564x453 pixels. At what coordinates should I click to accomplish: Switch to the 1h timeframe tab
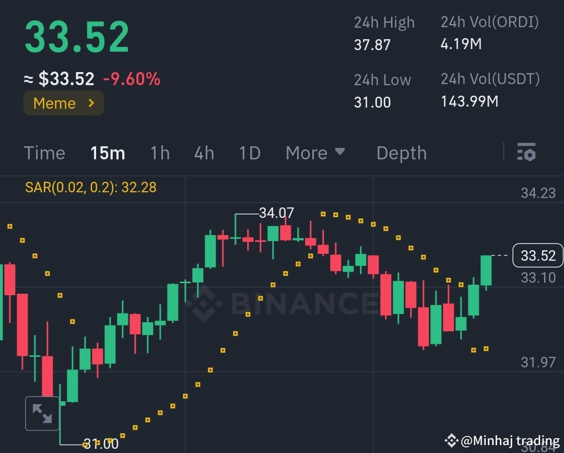160,153
